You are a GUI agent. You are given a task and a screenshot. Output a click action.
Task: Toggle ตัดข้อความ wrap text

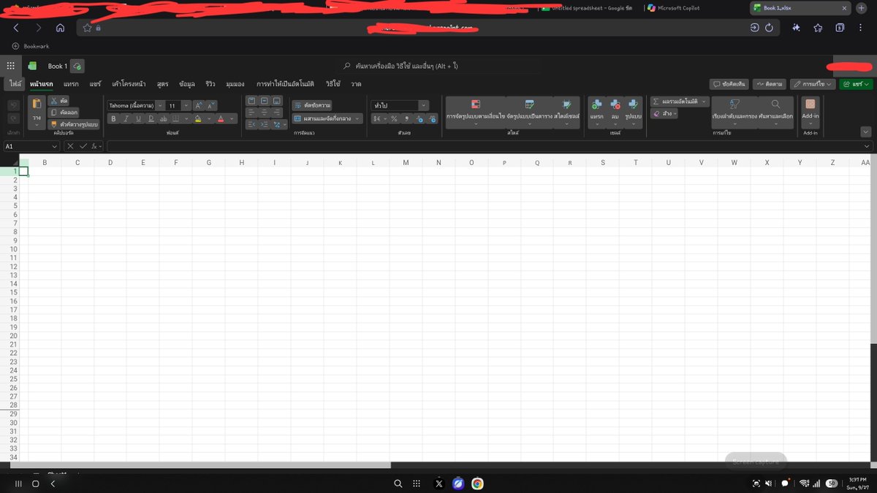click(x=312, y=105)
